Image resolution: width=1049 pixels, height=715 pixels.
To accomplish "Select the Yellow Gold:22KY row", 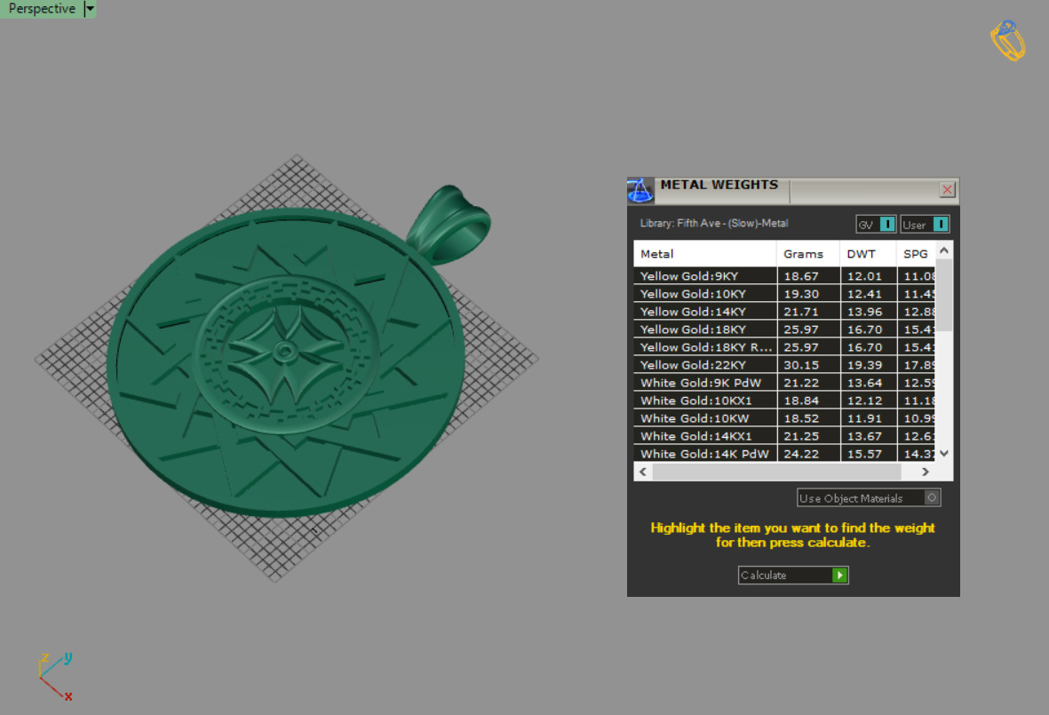I will (x=784, y=364).
